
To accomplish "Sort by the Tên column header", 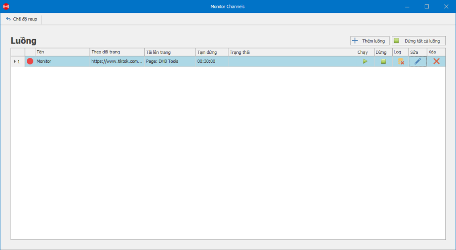I will [x=62, y=52].
